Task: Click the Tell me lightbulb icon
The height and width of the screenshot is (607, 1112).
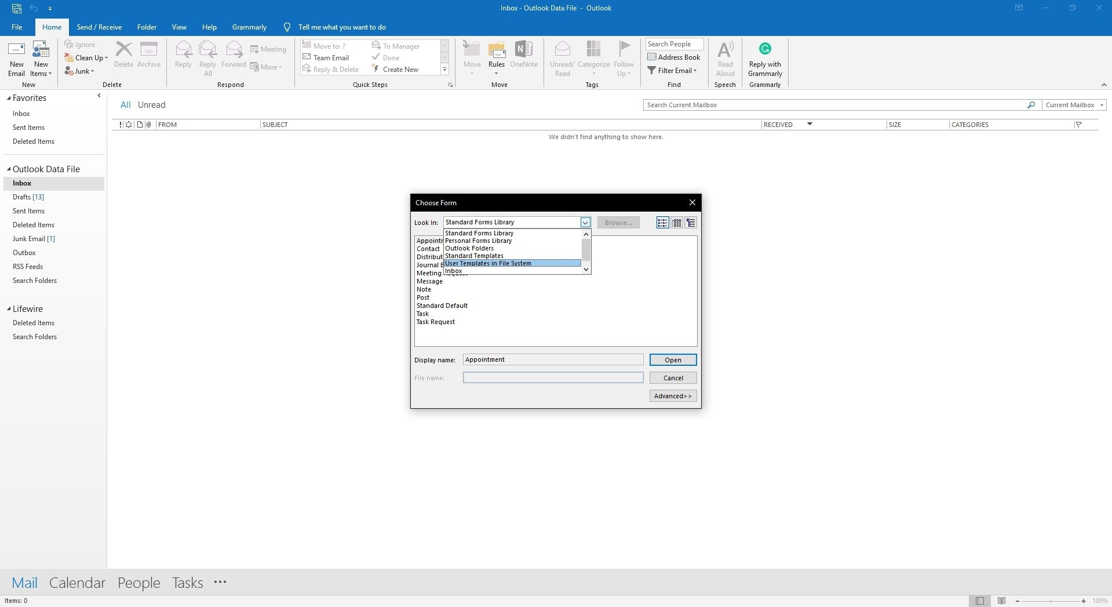Action: point(287,27)
